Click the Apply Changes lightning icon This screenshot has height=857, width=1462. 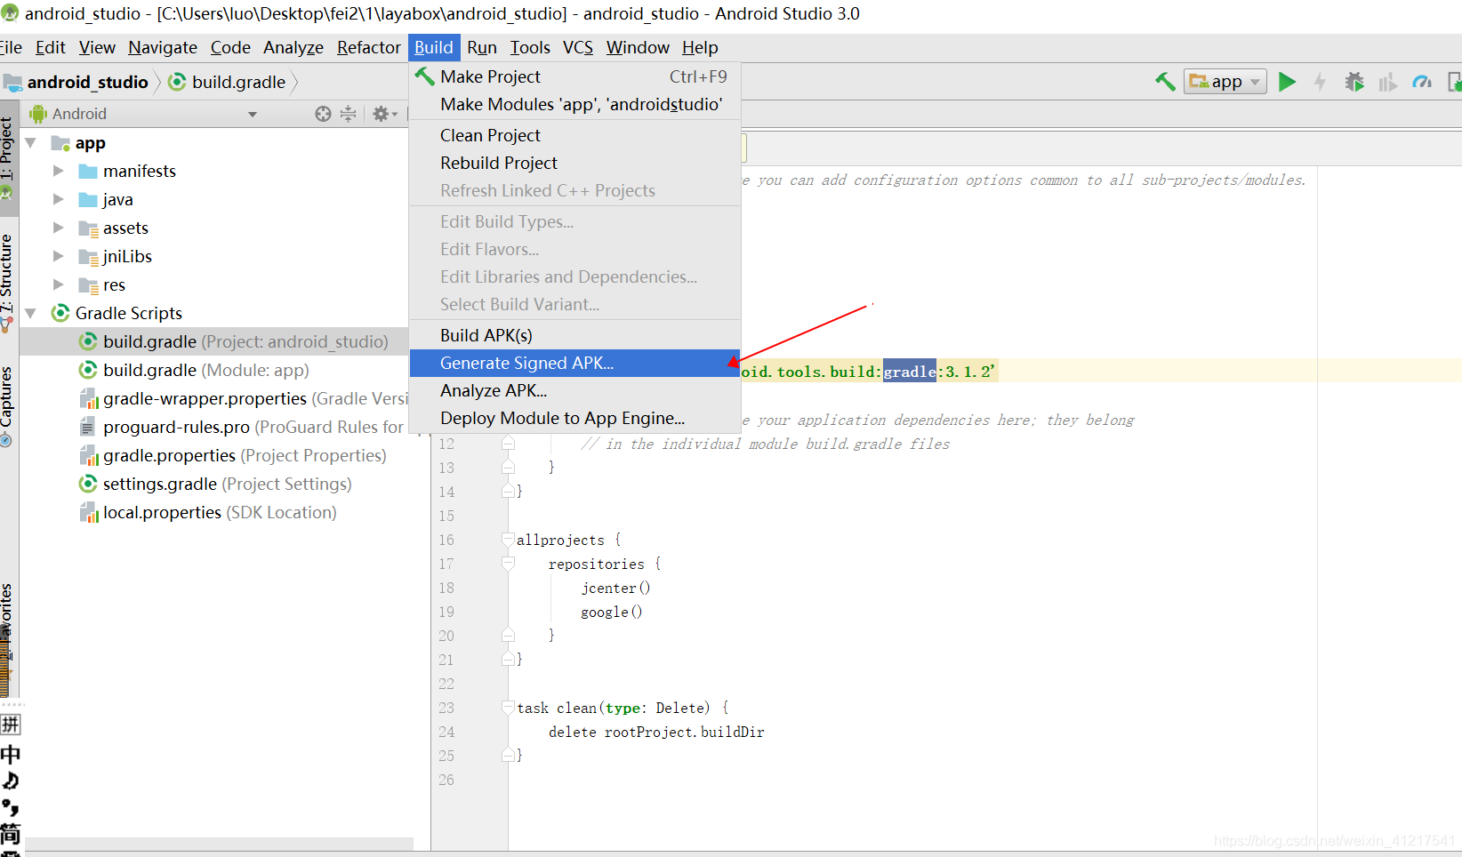coord(1320,82)
